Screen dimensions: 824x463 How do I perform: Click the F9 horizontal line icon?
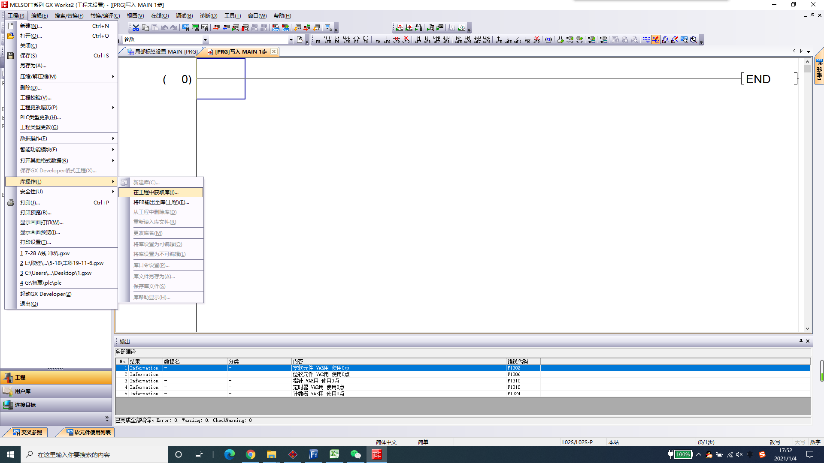tap(378, 40)
